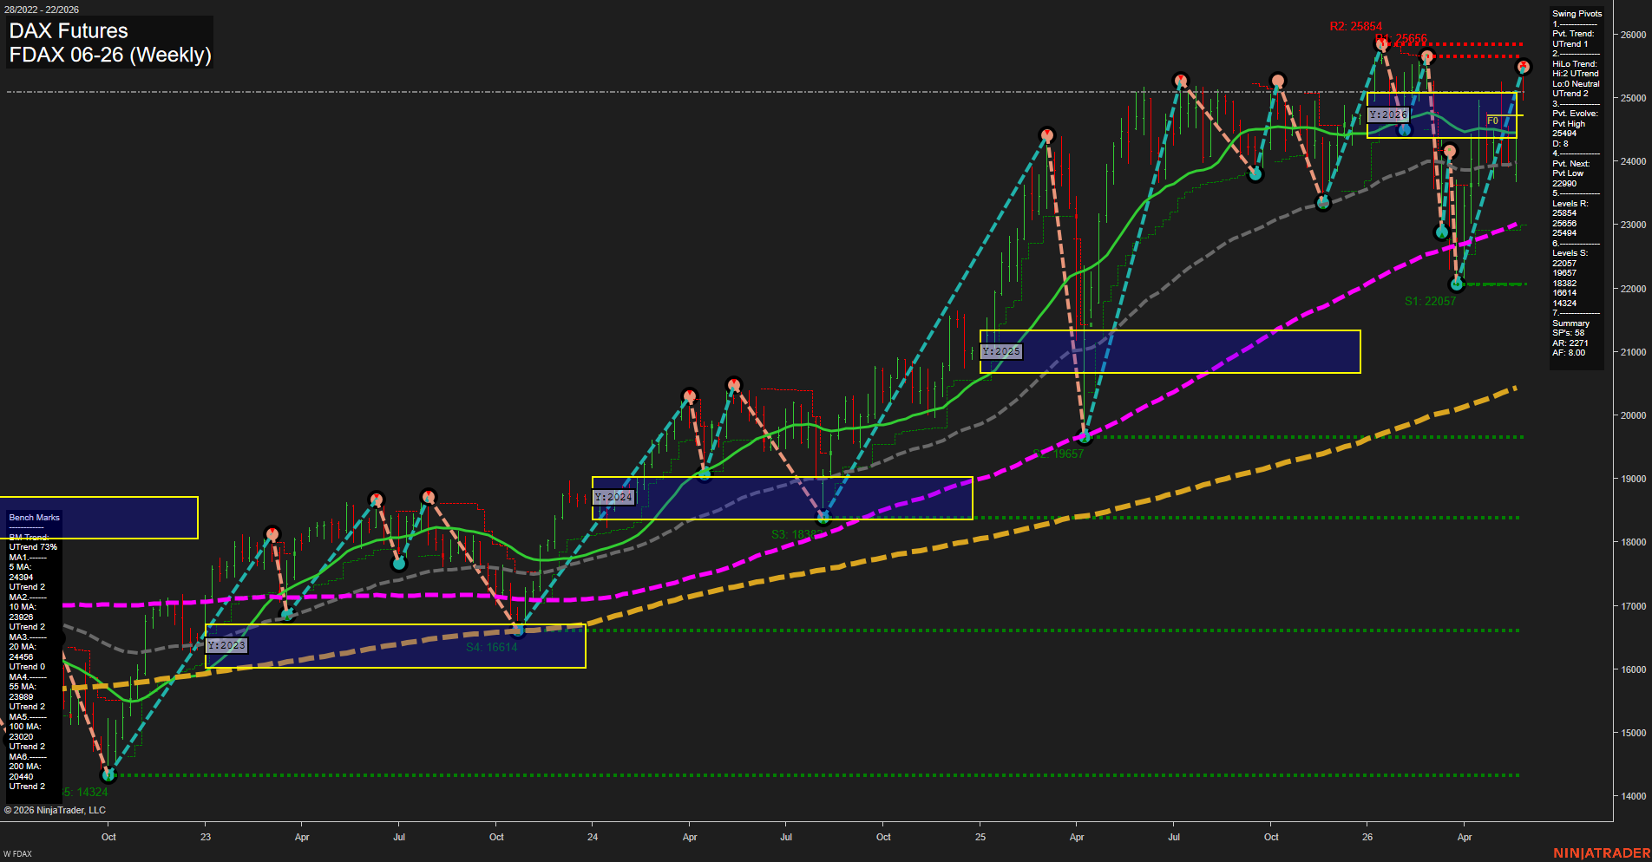This screenshot has height=862, width=1652.
Task: Click the '20 MA:' benchmark line
Action: (x=23, y=647)
